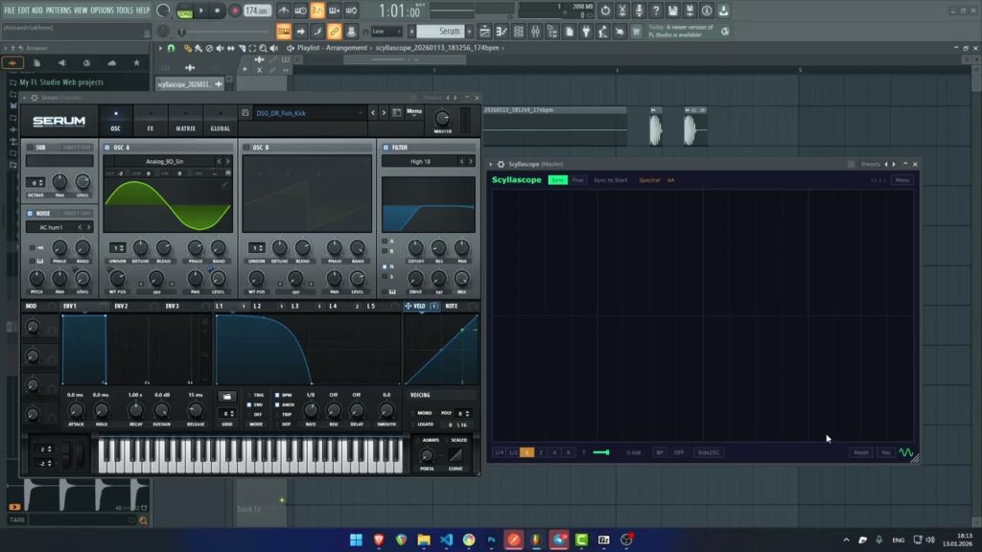Open the browser cloud tab icon
982x552 pixels.
click(x=111, y=62)
